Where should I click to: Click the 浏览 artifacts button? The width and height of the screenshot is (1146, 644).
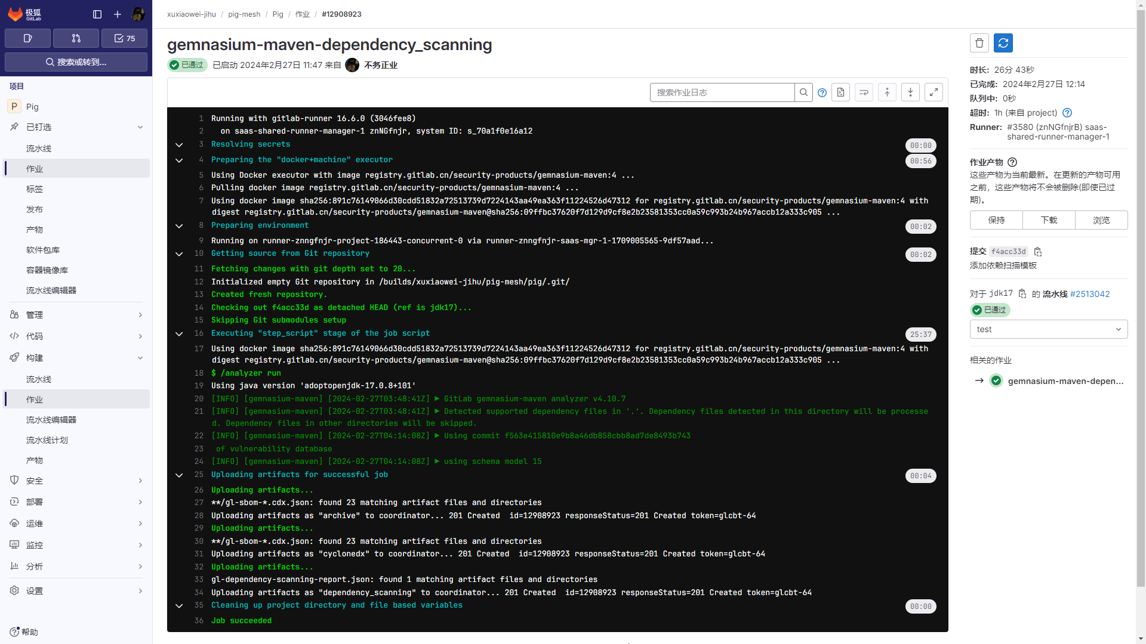(1101, 220)
